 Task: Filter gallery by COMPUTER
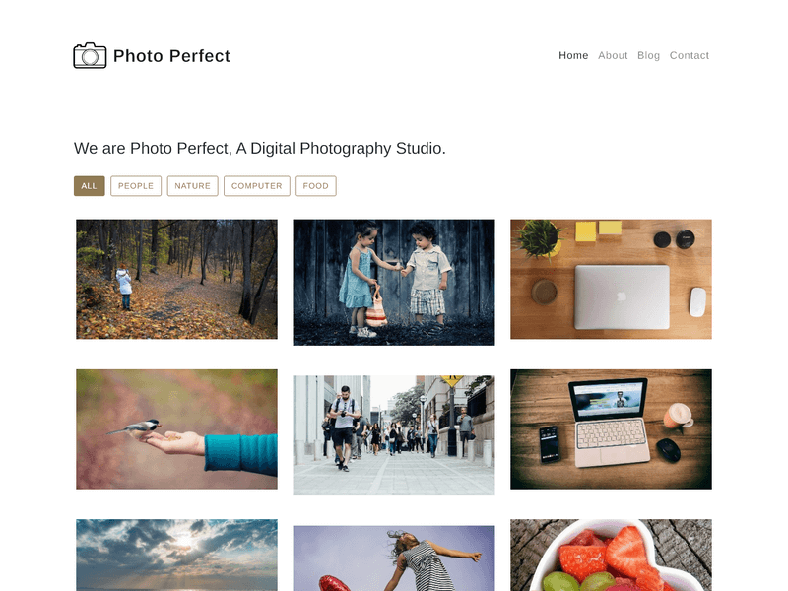pos(257,186)
